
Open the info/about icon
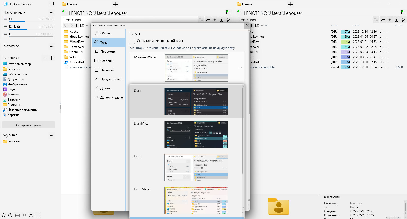pos(10,215)
